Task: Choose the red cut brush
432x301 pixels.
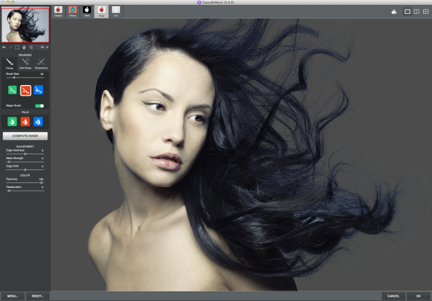Action: 25,91
